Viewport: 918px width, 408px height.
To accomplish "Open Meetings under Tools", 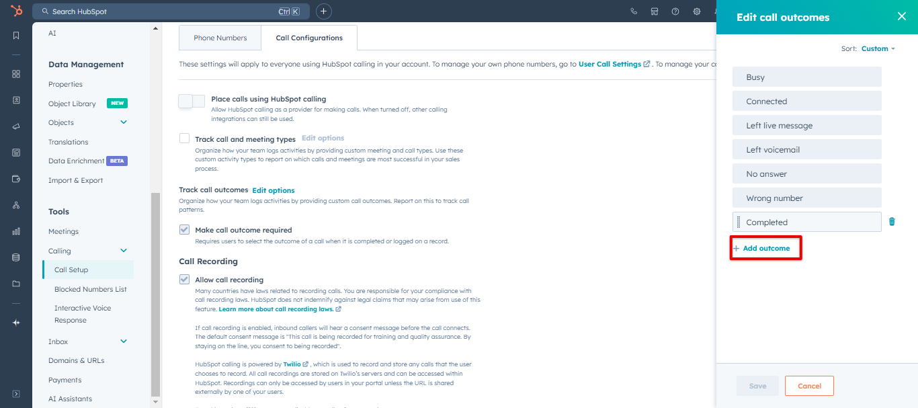I will [63, 231].
